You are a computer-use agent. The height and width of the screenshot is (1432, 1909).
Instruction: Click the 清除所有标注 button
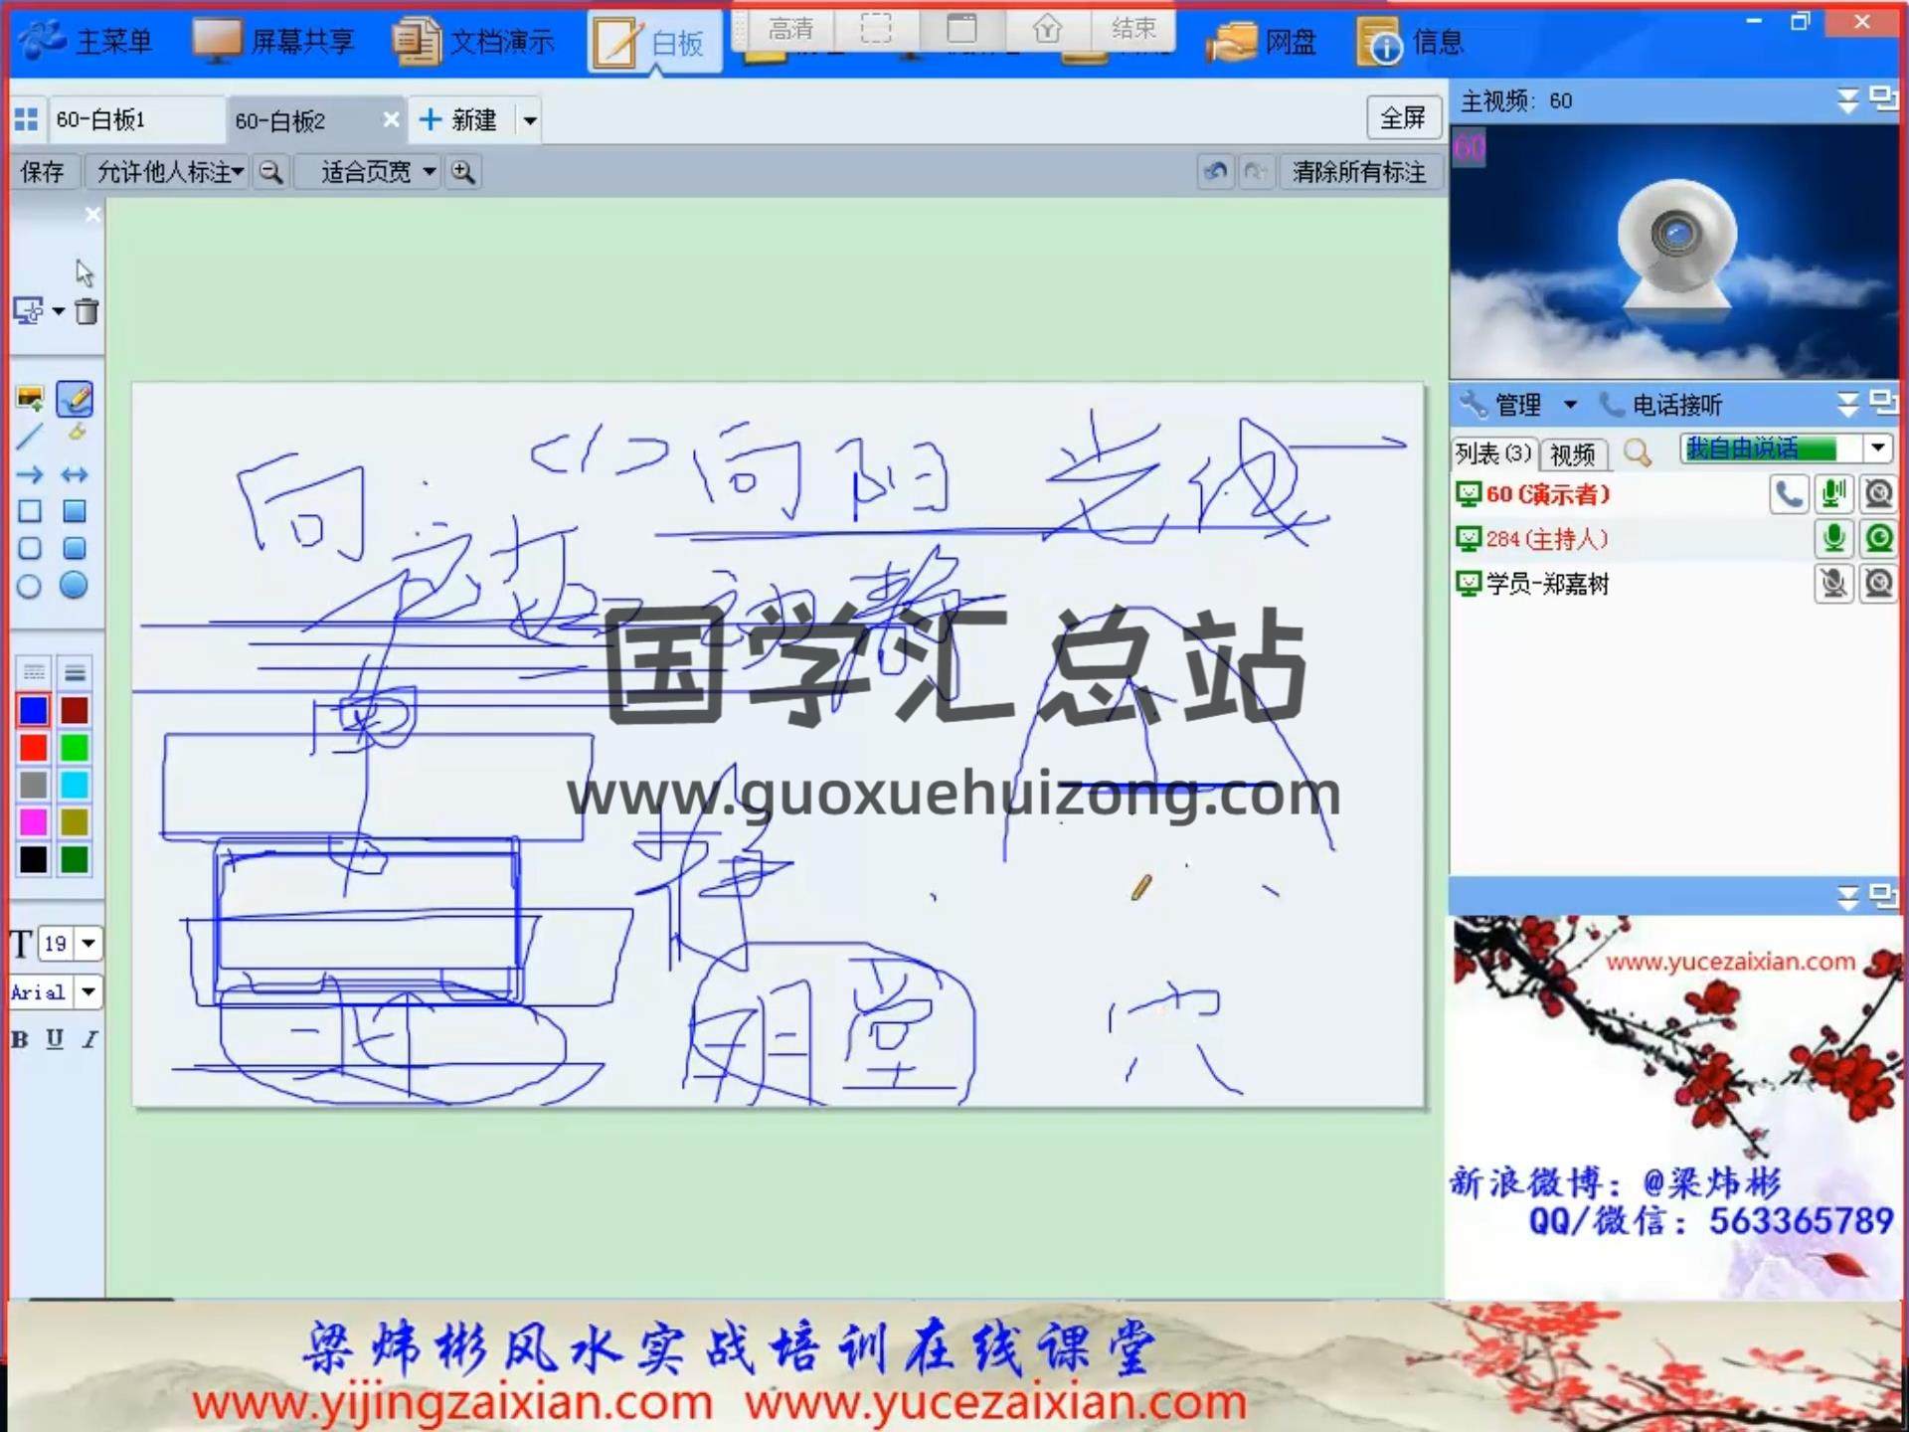(1358, 172)
